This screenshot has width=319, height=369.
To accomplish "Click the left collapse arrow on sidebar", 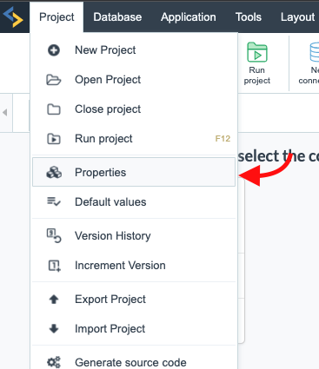I will click(x=4, y=112).
